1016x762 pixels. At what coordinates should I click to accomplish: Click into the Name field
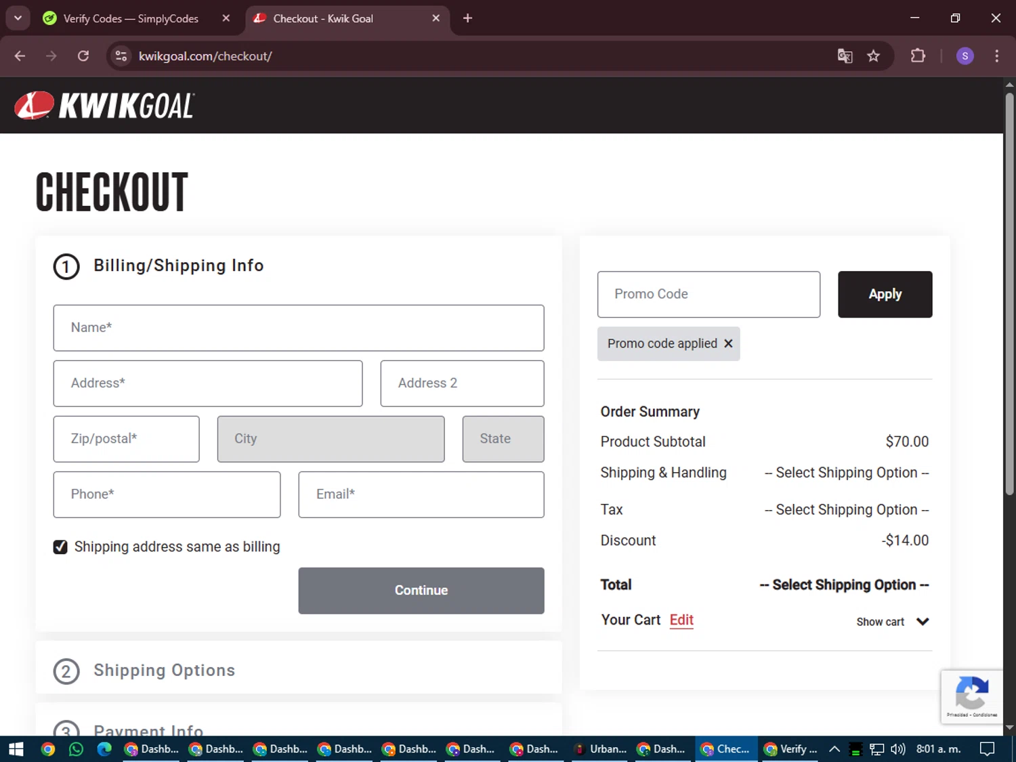pyautogui.click(x=299, y=328)
